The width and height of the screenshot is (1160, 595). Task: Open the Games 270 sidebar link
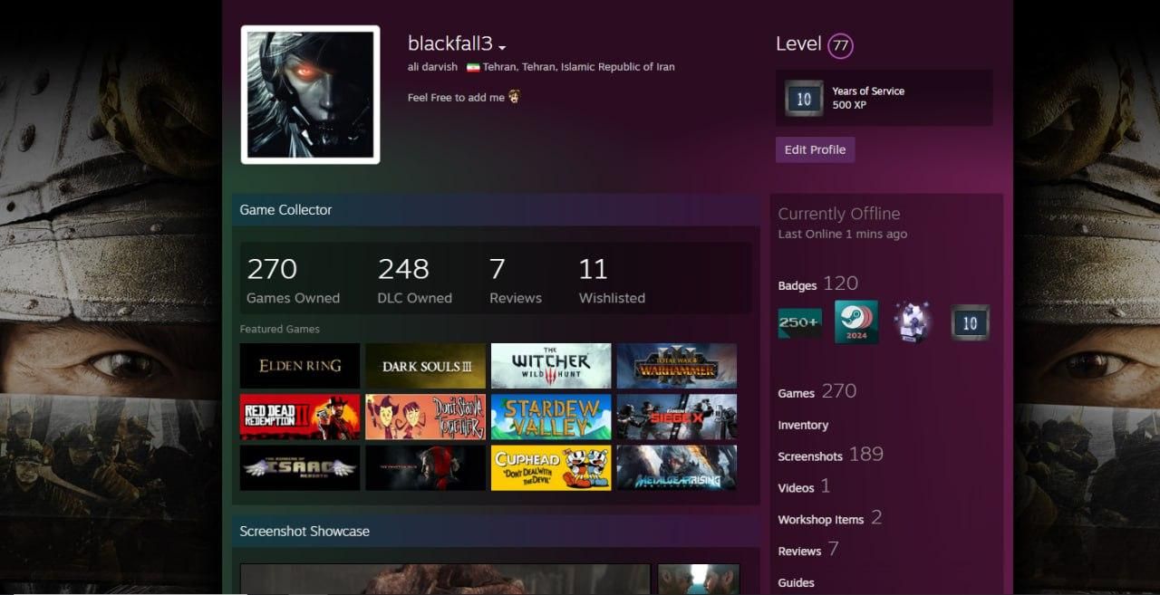[817, 391]
